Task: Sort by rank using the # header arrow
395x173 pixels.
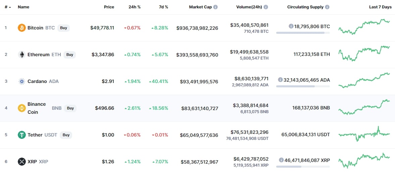Action: tap(10, 7)
